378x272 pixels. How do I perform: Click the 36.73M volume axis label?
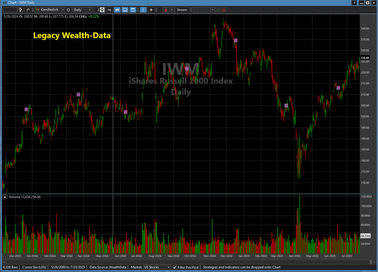pyautogui.click(x=365, y=236)
